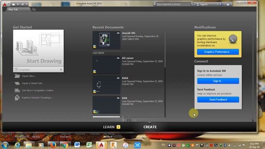Click the kkkk document title
The height and width of the screenshot is (149, 265).
point(125,78)
